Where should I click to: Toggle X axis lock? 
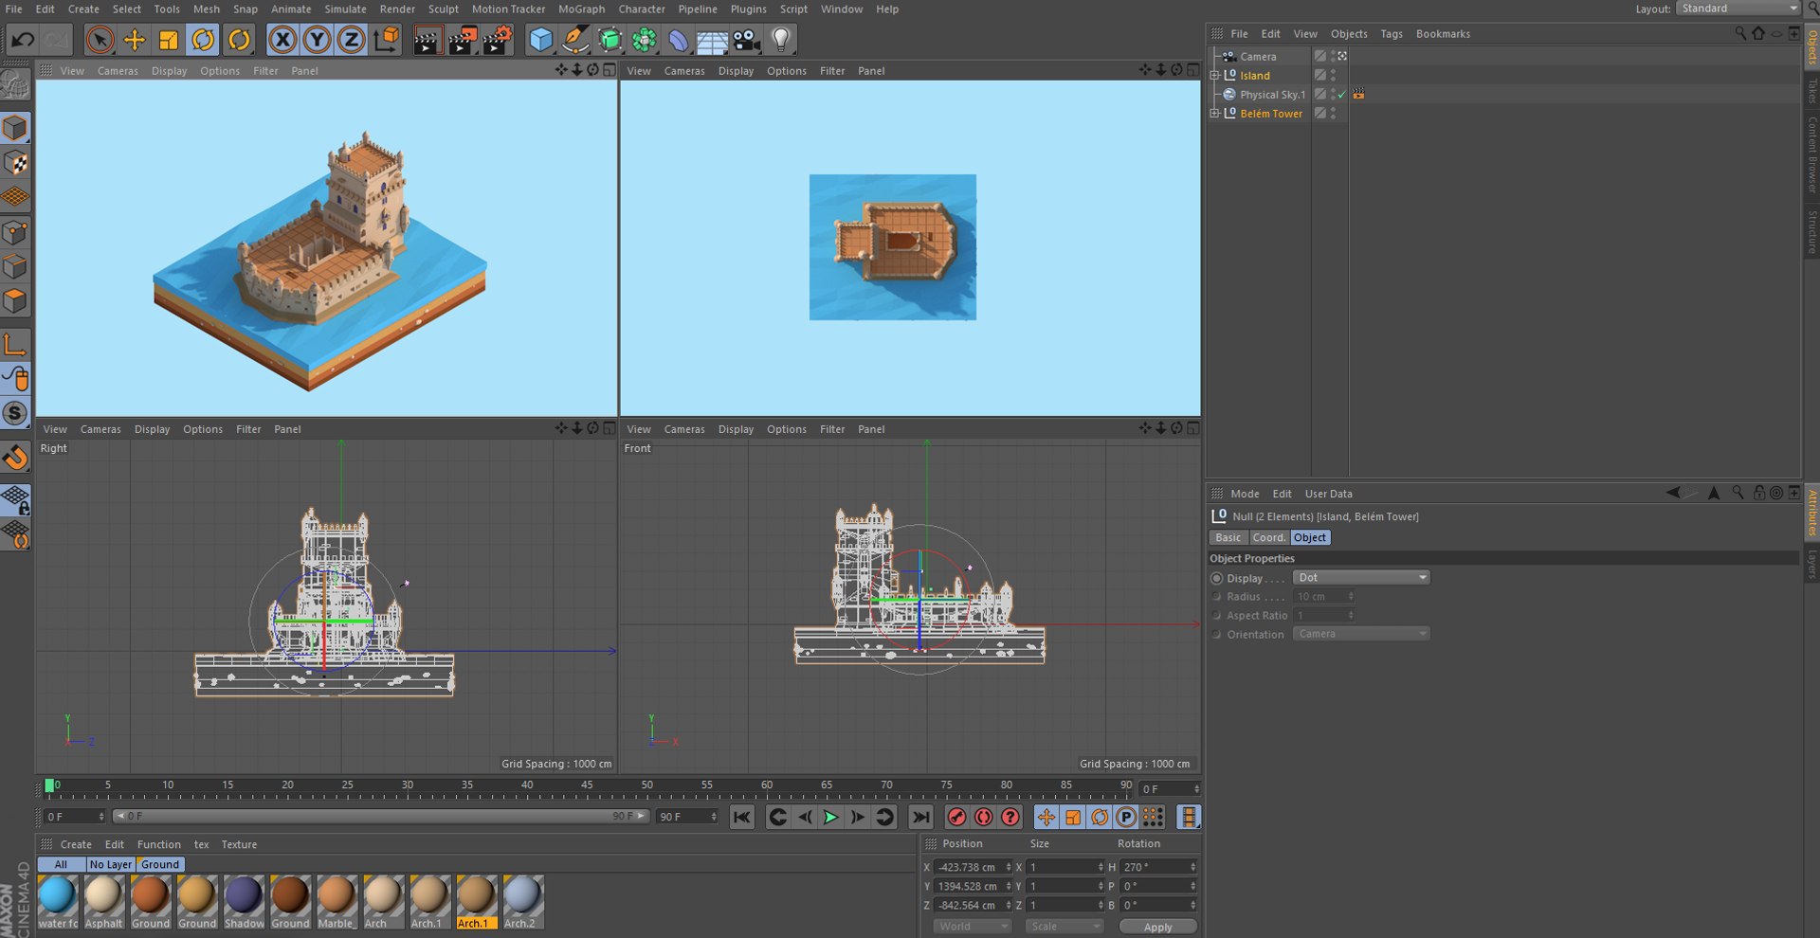coord(282,40)
